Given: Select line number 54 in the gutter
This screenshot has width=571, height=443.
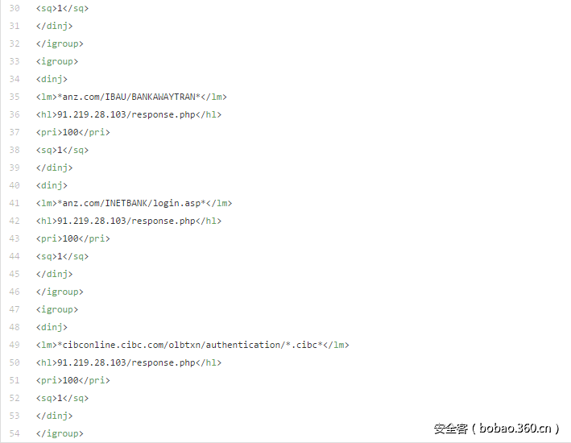Looking at the screenshot, I should pos(14,433).
